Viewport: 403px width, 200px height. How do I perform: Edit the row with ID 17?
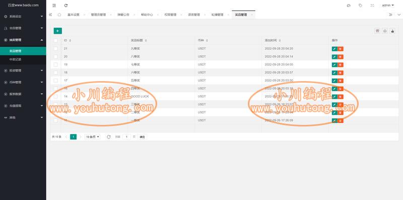click(334, 81)
